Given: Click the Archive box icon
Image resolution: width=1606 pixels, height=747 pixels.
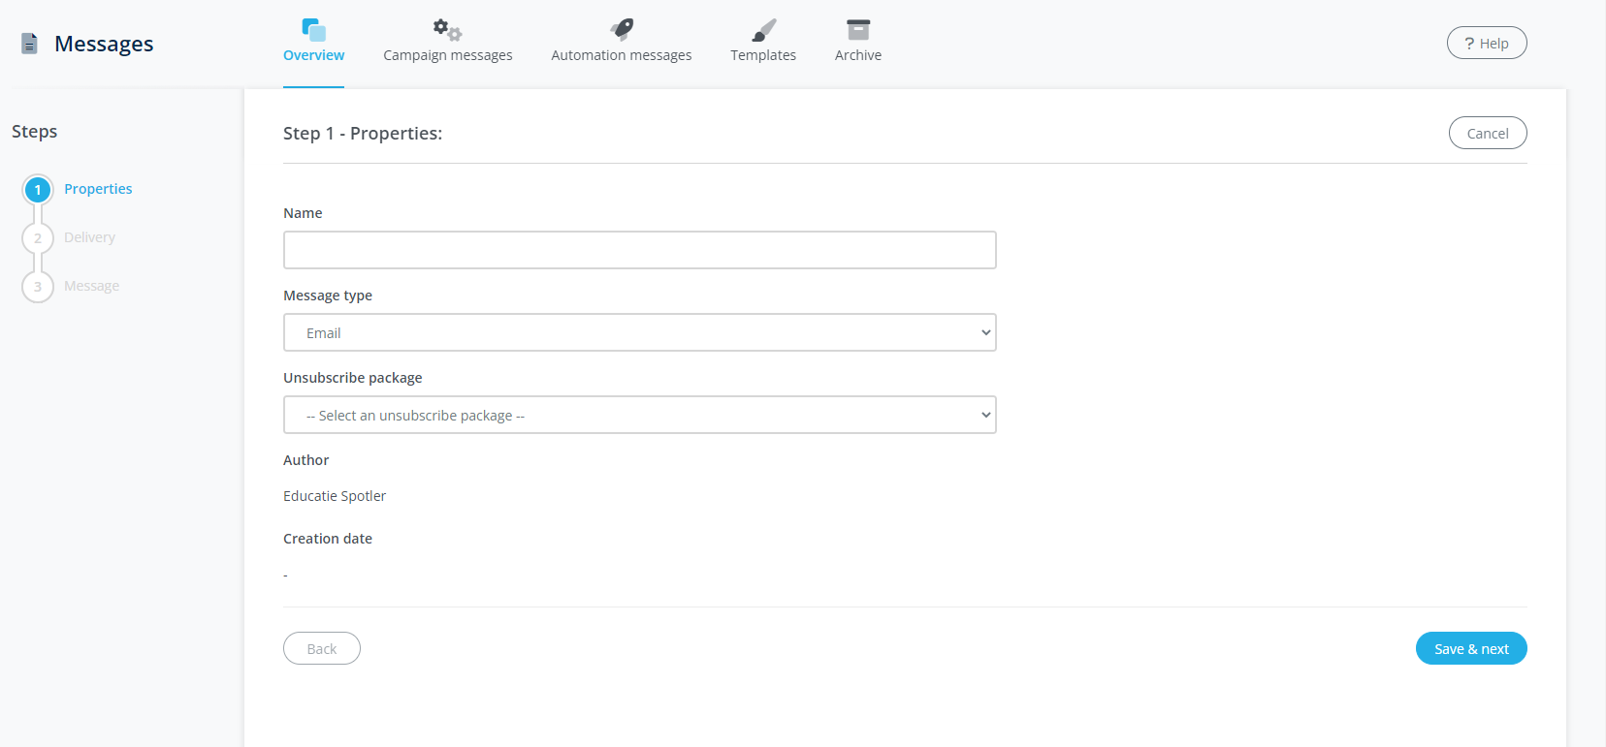Looking at the screenshot, I should point(858,29).
